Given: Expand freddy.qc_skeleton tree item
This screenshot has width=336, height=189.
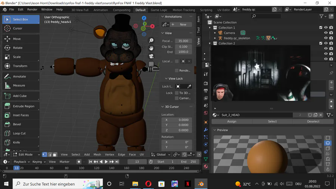Looking at the screenshot, I should [215, 38].
